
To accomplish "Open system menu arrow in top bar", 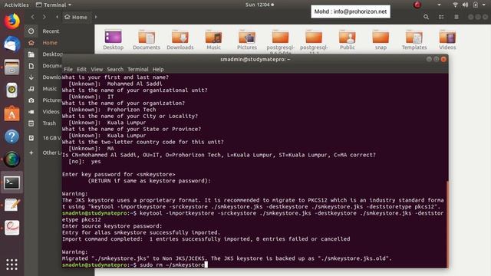I will pos(483,5).
